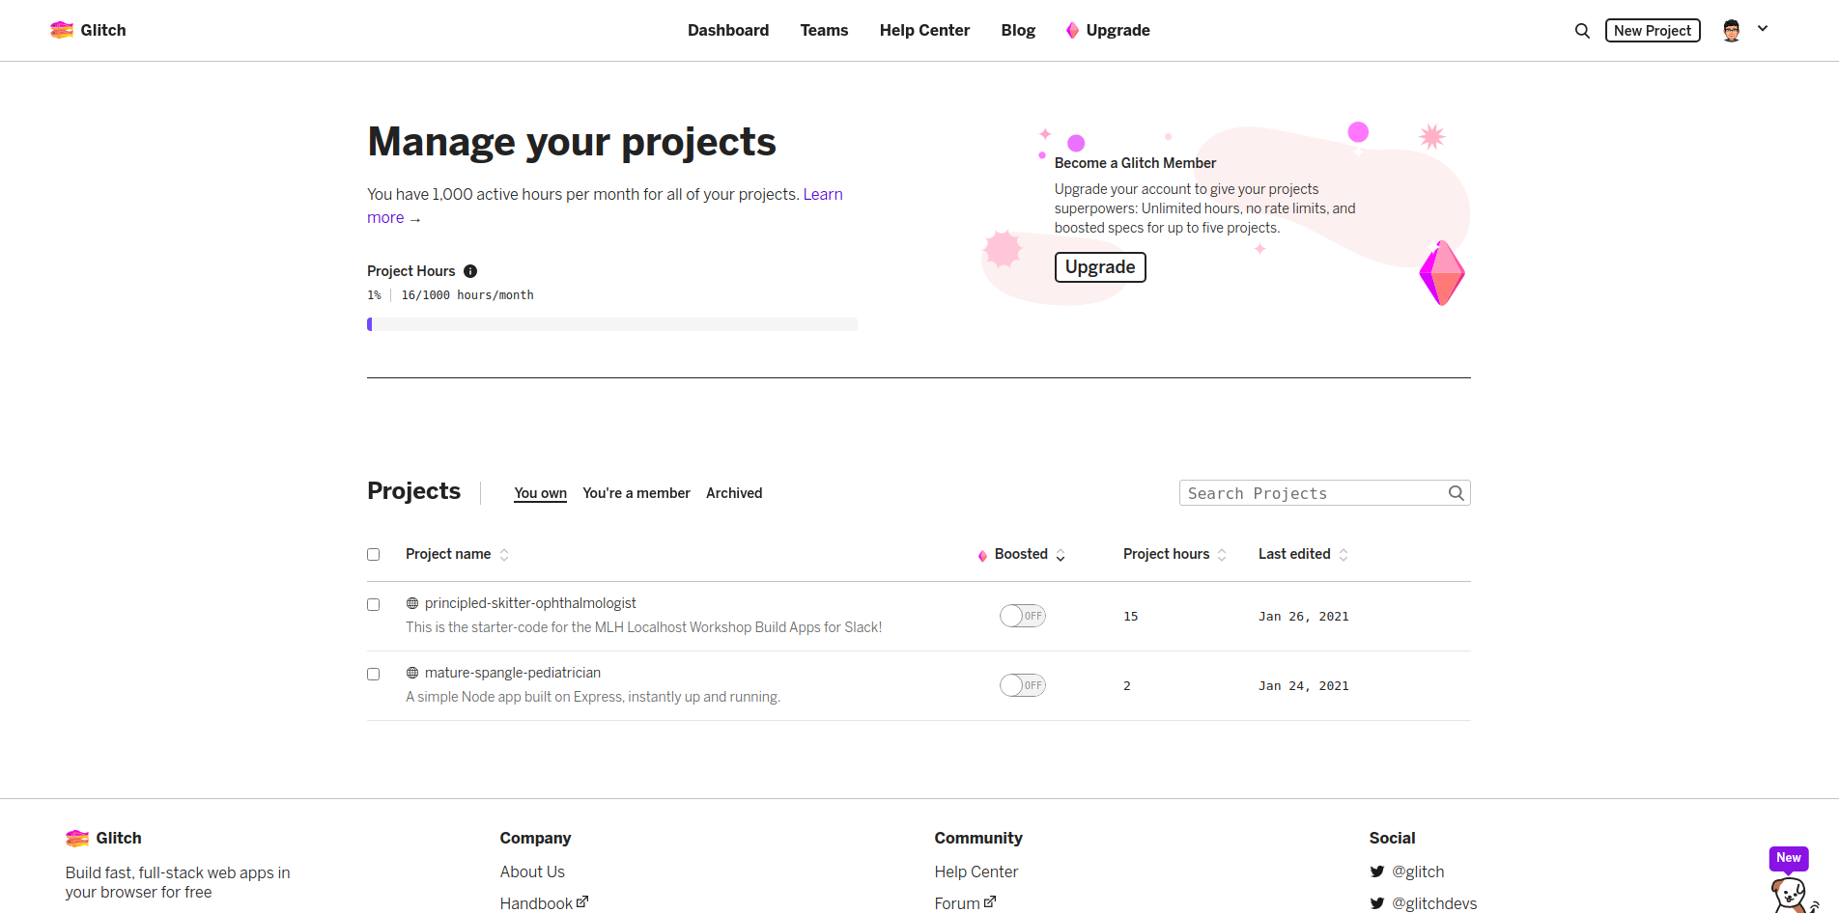1839x913 pixels.
Task: Click Twitter bird icon next to @glitch
Action: [x=1377, y=871]
